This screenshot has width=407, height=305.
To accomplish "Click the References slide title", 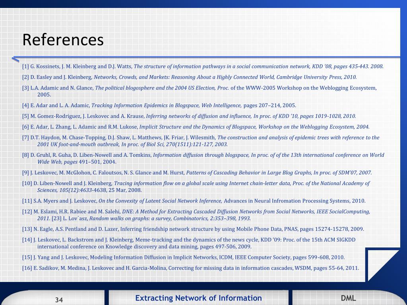I will [63, 40].
